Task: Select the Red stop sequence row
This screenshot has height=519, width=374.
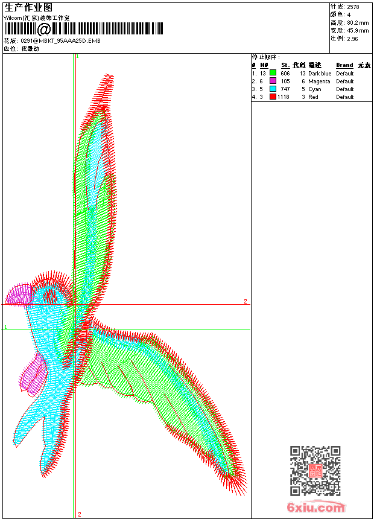Action: (x=311, y=97)
